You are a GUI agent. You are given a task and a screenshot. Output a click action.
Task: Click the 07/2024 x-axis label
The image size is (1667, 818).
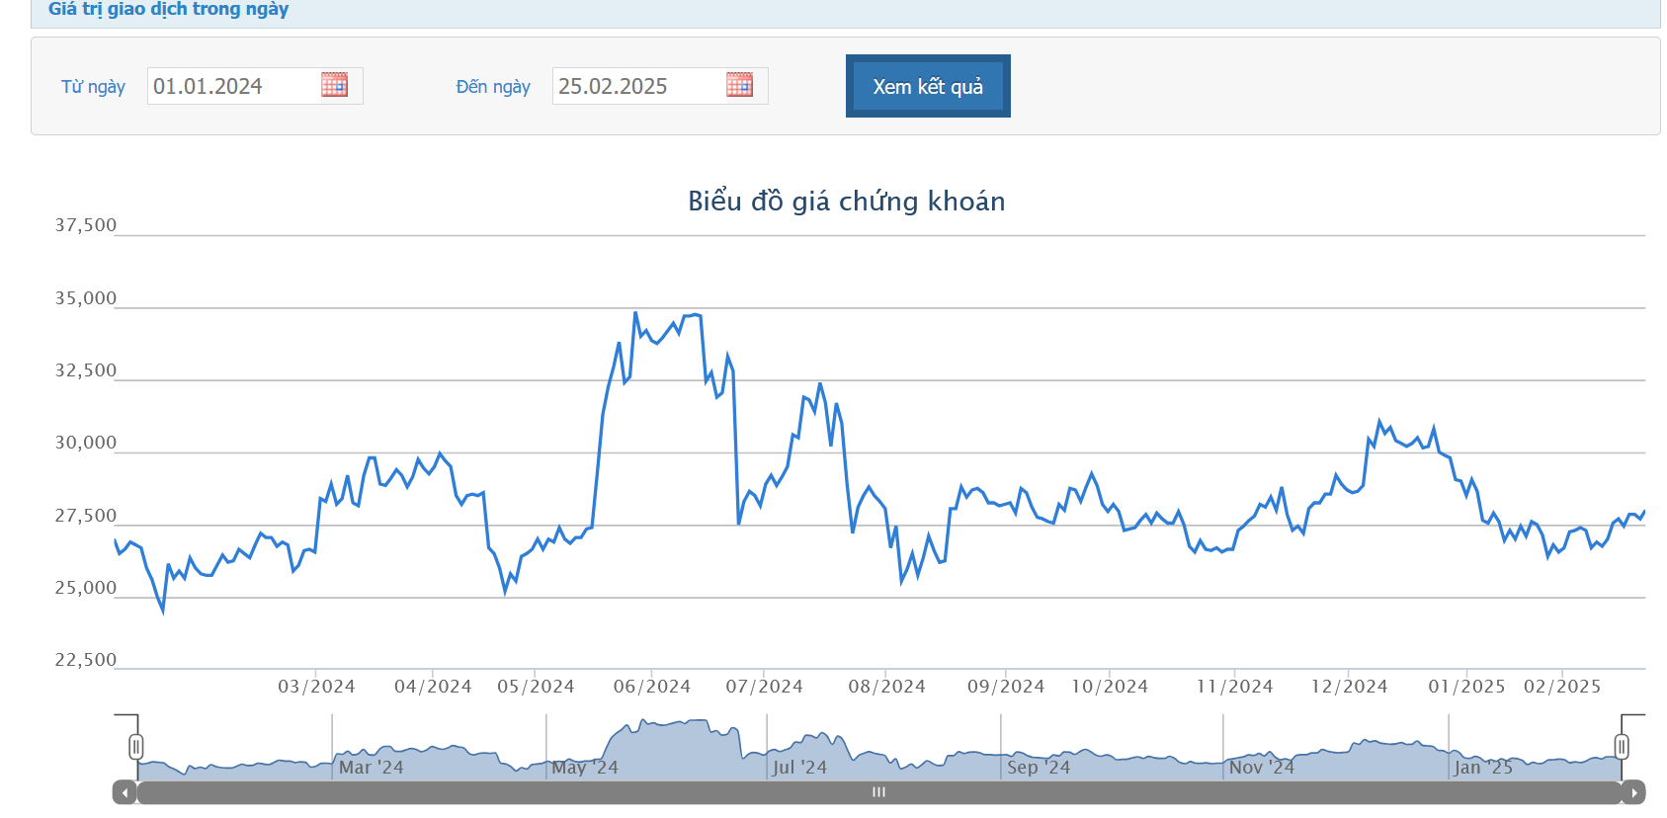point(765,687)
